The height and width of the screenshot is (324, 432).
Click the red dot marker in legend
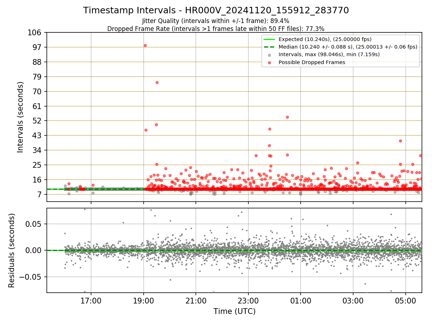point(269,63)
